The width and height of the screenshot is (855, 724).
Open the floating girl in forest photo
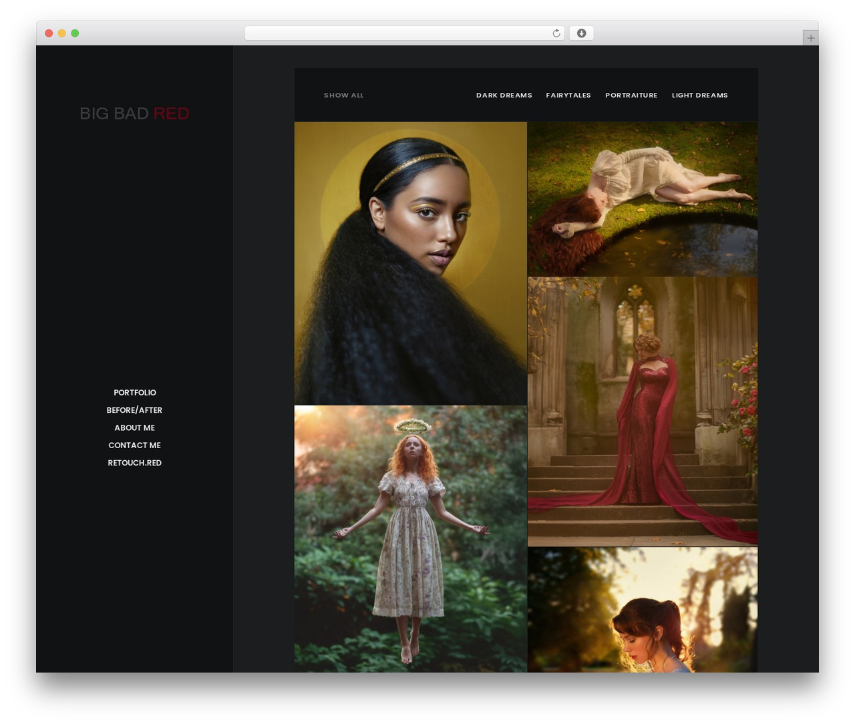[410, 539]
